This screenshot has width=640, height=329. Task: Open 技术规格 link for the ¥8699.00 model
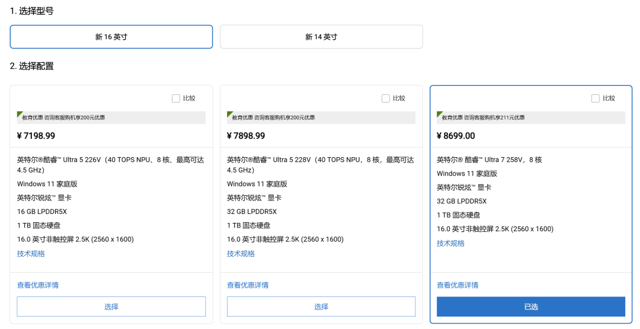[x=450, y=243]
